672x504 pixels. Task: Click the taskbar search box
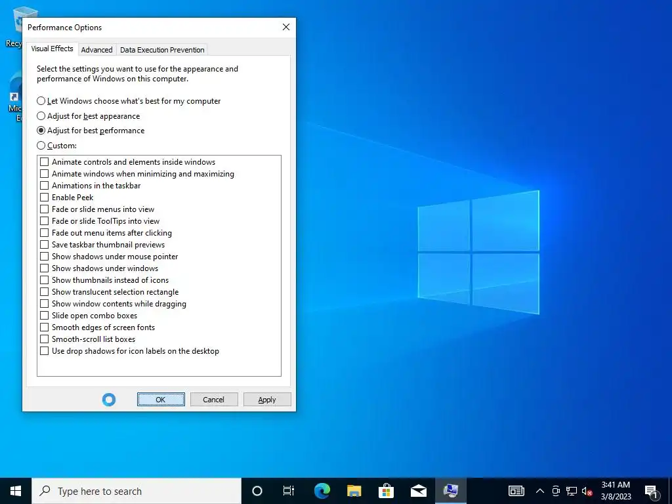[136, 491]
